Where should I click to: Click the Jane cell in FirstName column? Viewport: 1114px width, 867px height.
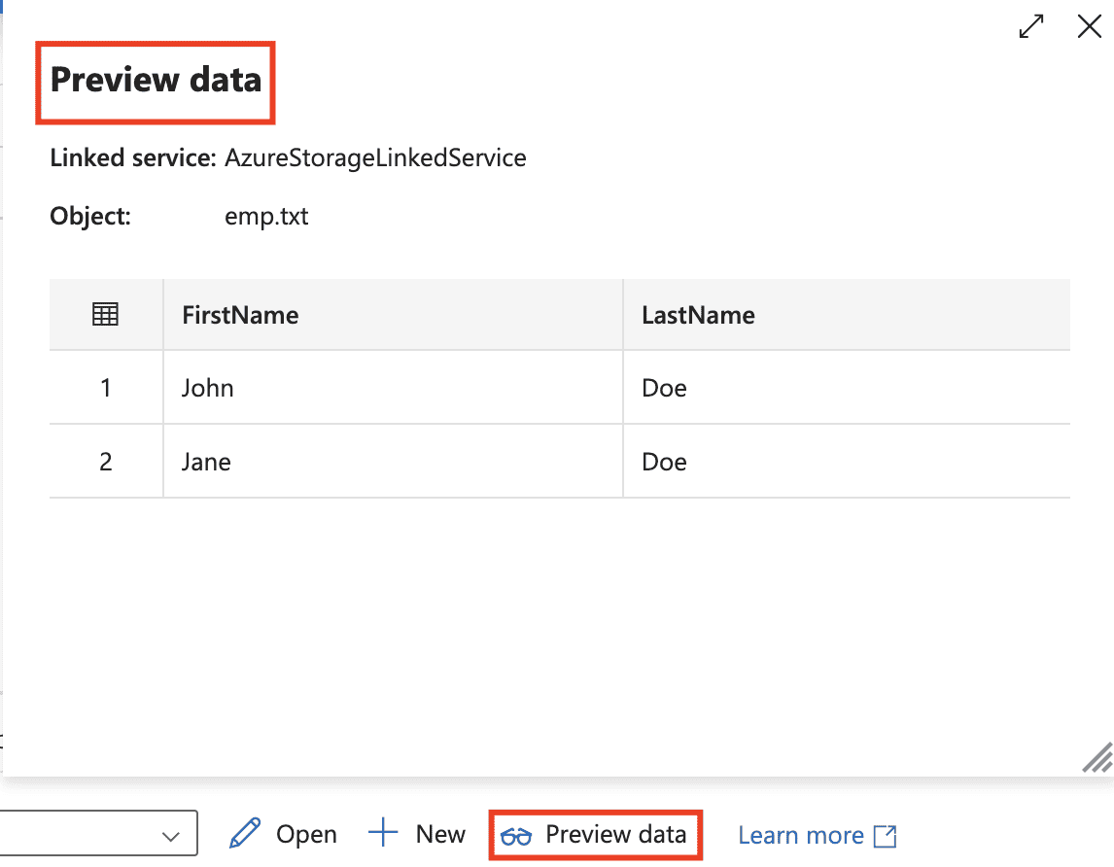tap(206, 461)
